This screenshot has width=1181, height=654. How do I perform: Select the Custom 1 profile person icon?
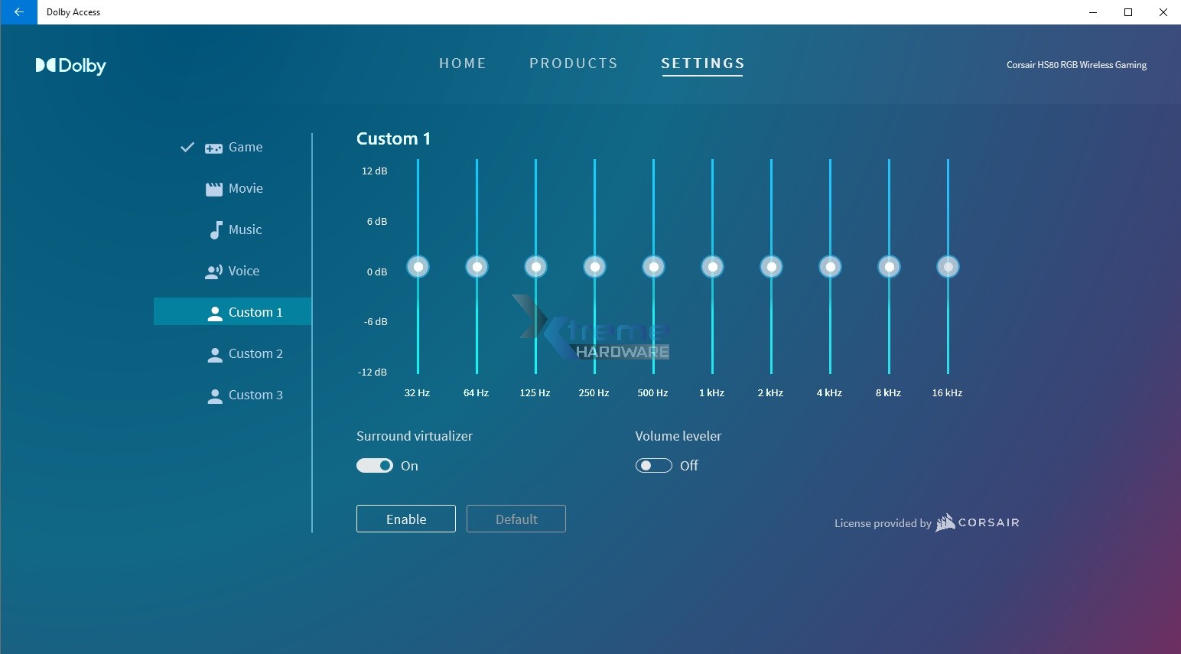click(x=214, y=312)
